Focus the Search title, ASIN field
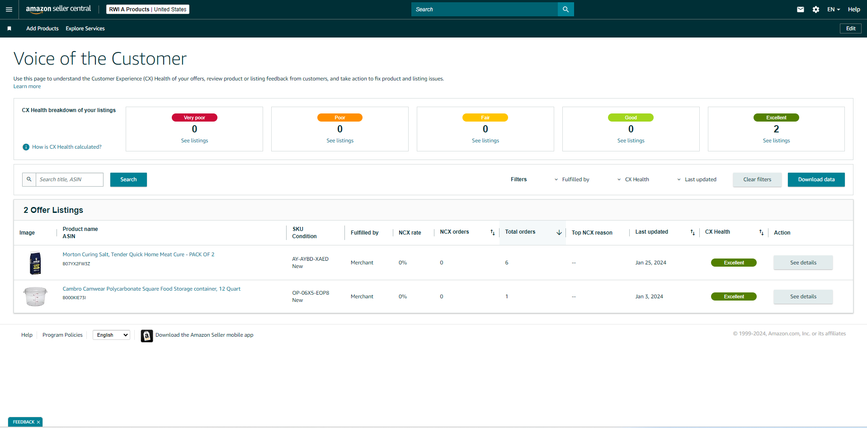 tap(70, 179)
